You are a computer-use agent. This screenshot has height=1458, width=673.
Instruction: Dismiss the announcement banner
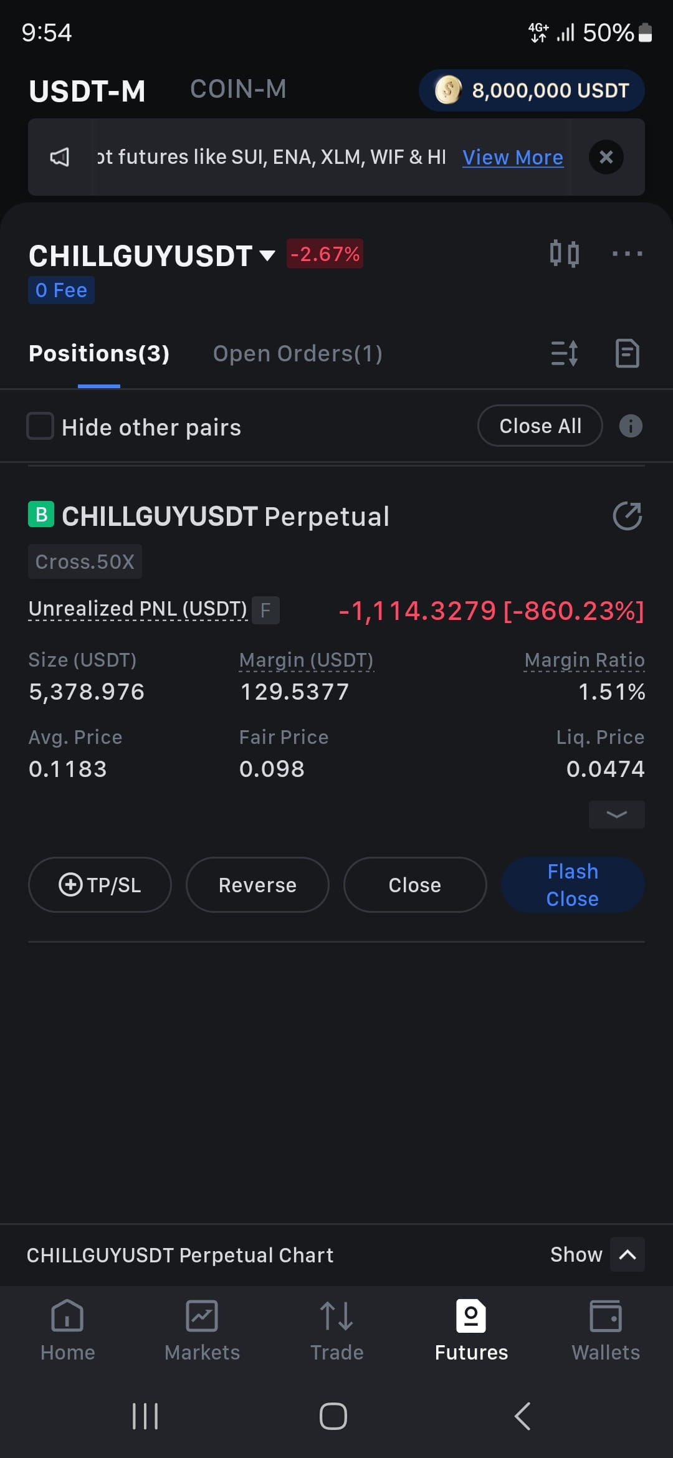pyautogui.click(x=606, y=157)
